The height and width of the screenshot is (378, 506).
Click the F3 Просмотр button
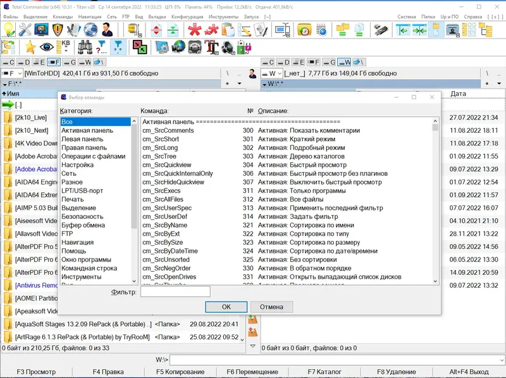[36, 372]
